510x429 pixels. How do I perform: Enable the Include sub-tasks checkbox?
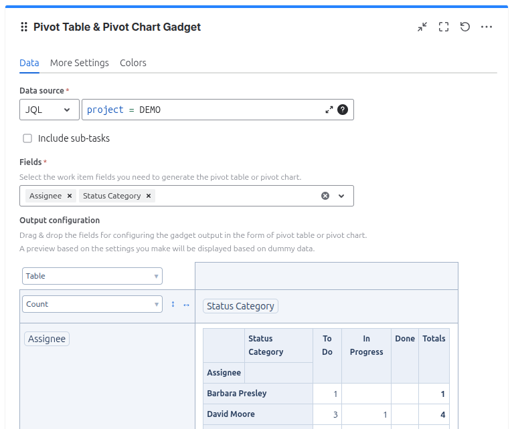[27, 138]
